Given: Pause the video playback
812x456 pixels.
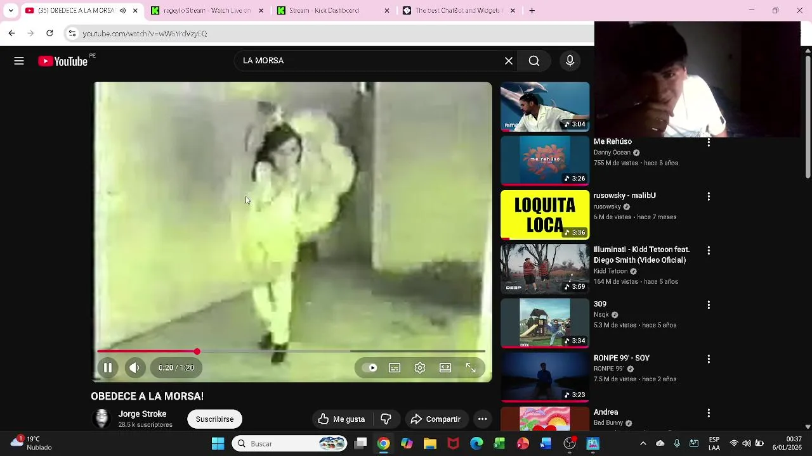Looking at the screenshot, I should [x=108, y=367].
